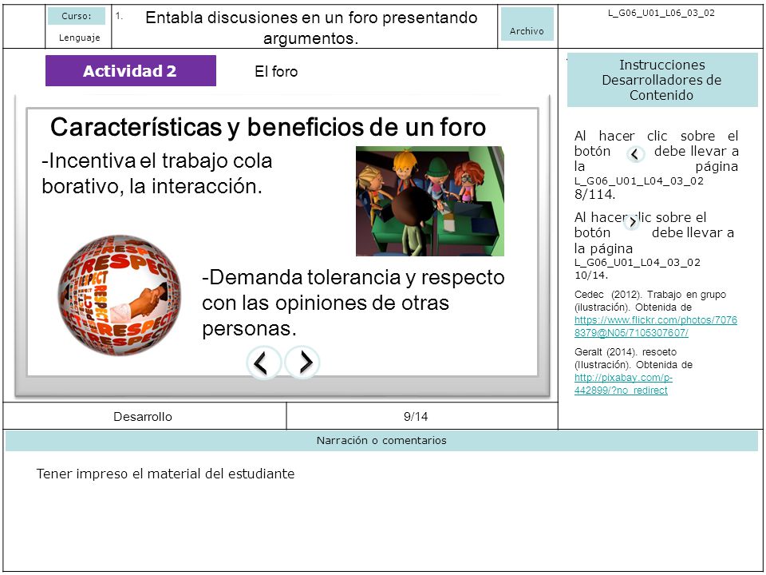
Task: Open the flickr.com photo link
Action: (x=656, y=326)
